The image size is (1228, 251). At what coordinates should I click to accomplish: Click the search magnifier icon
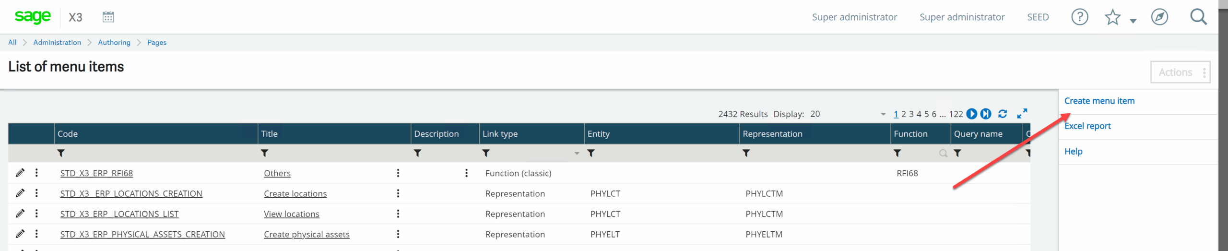tap(1198, 17)
